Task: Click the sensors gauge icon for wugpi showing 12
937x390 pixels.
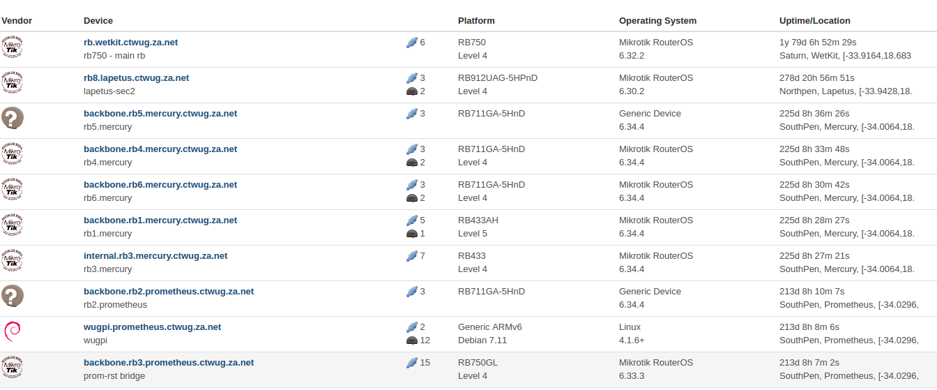Action: click(x=411, y=340)
